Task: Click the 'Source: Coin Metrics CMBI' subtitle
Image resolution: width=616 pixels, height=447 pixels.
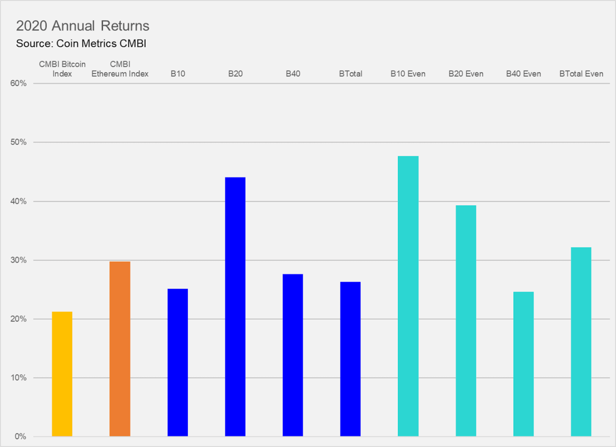Action: pos(81,44)
